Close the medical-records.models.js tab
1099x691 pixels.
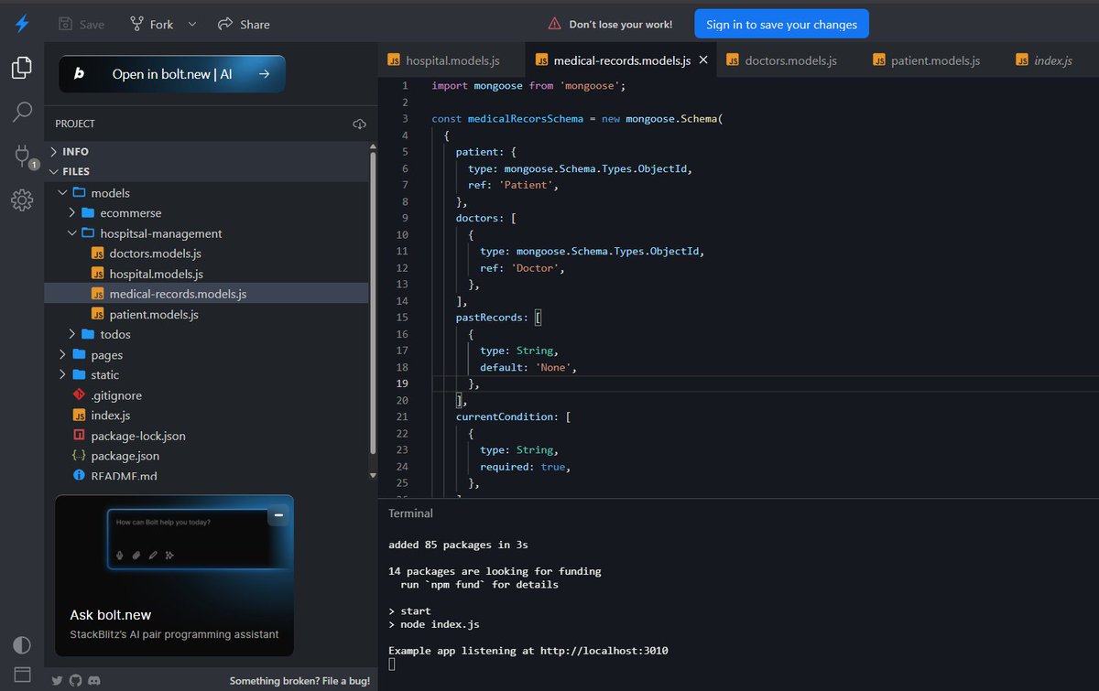click(703, 59)
